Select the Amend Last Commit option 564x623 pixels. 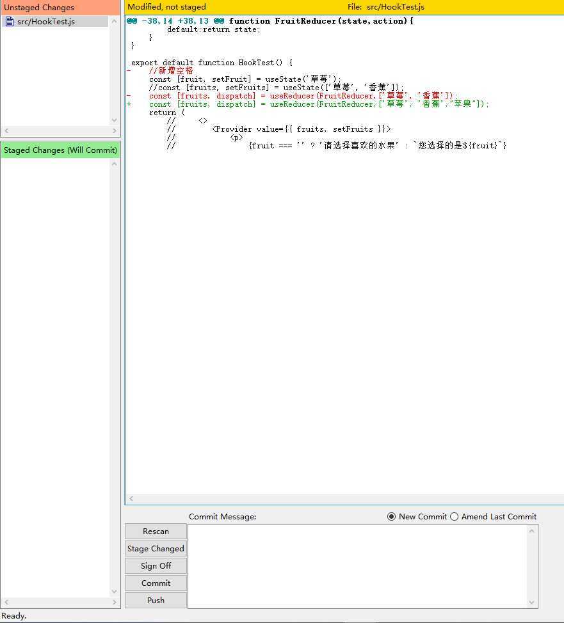pyautogui.click(x=455, y=517)
